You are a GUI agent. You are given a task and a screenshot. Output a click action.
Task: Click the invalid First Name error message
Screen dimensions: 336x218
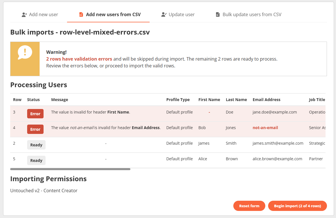point(91,112)
